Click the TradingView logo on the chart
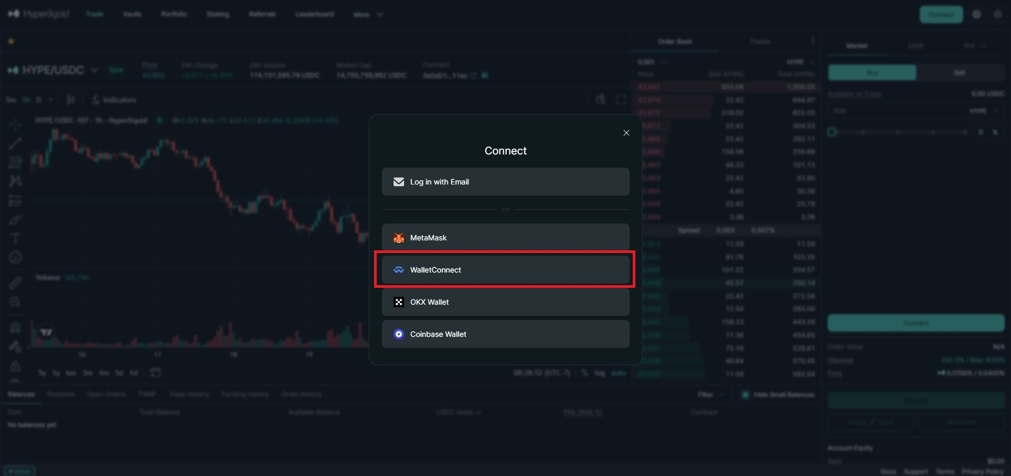The width and height of the screenshot is (1011, 476). click(x=46, y=332)
